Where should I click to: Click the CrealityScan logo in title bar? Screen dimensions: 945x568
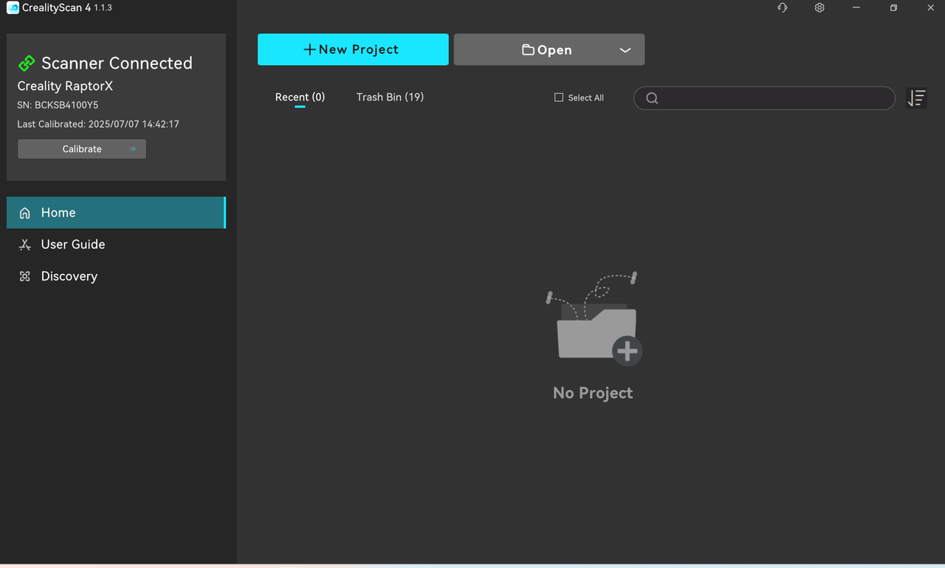click(13, 7)
